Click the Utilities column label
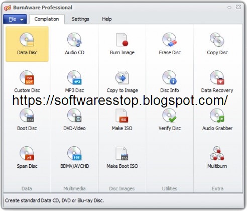The image size is (247, 211). click(170, 189)
